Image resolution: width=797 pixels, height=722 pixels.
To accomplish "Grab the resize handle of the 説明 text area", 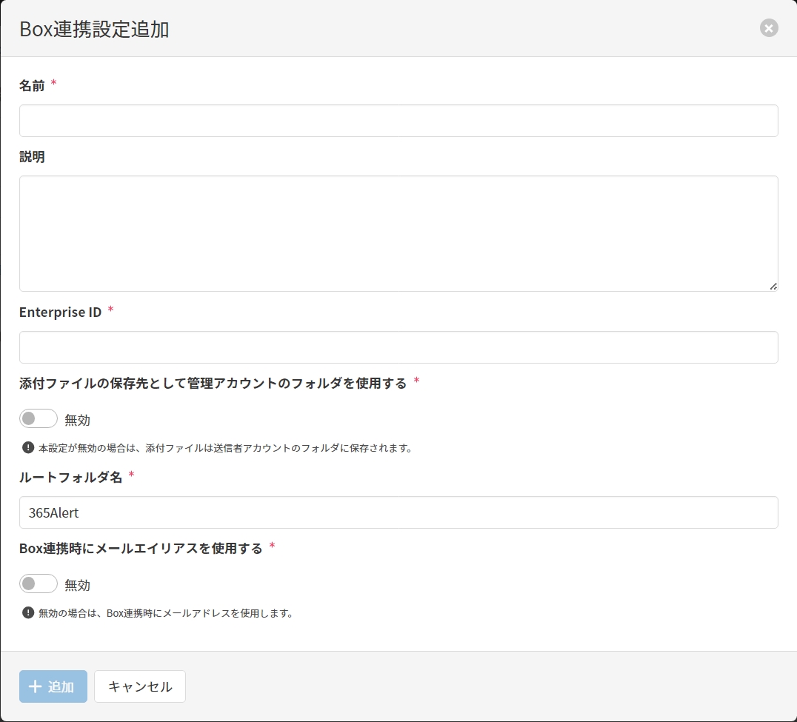I will pos(773,286).
